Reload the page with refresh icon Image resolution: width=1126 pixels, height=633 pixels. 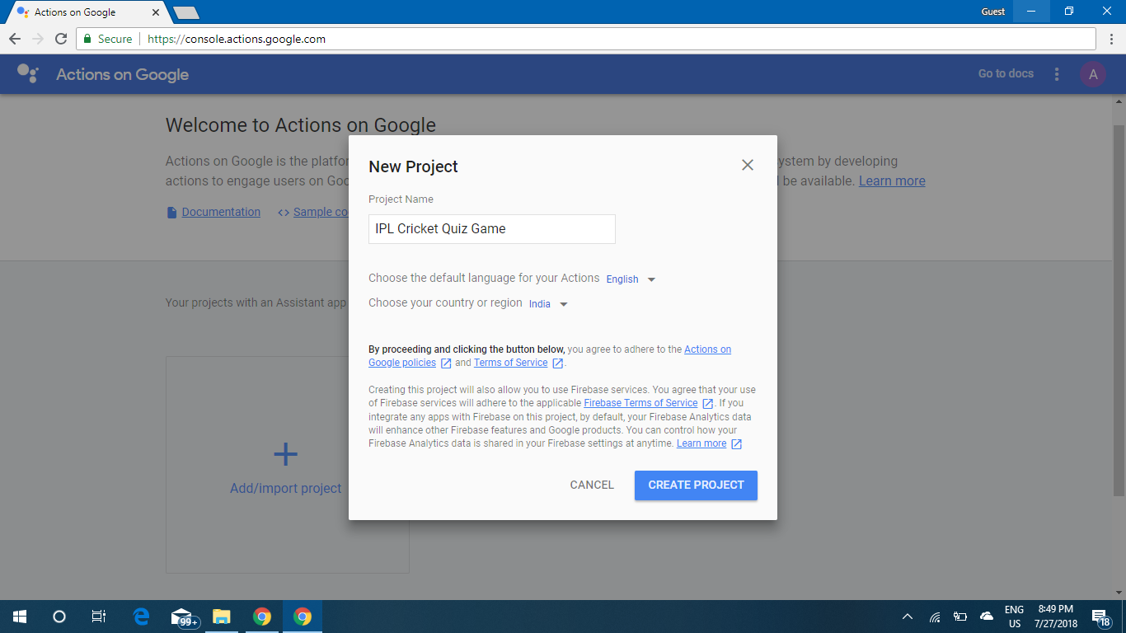pos(61,39)
